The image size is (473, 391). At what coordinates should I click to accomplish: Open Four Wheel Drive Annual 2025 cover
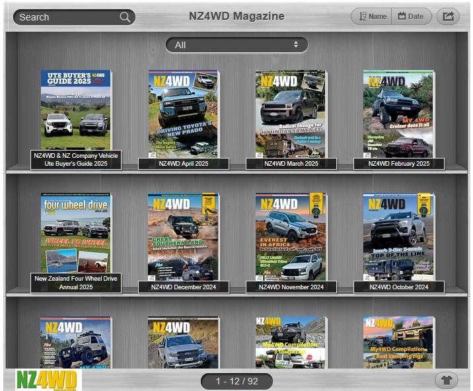pyautogui.click(x=76, y=233)
